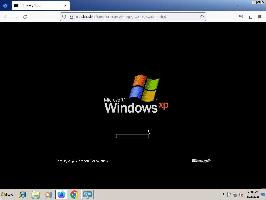The height and width of the screenshot is (200, 266).
Task: Open the Action Center flag icon
Action: tap(229, 194)
